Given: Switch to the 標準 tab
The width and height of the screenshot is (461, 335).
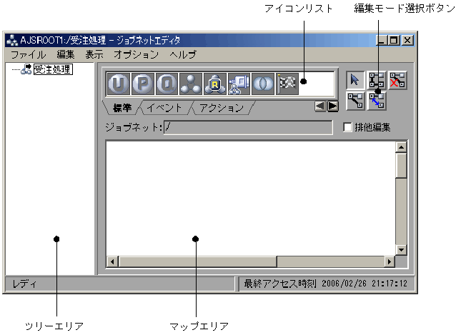Looking at the screenshot, I should click(122, 108).
